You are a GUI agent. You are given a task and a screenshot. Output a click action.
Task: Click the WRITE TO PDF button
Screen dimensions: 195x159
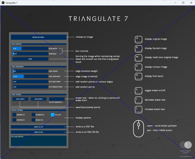[39, 127]
